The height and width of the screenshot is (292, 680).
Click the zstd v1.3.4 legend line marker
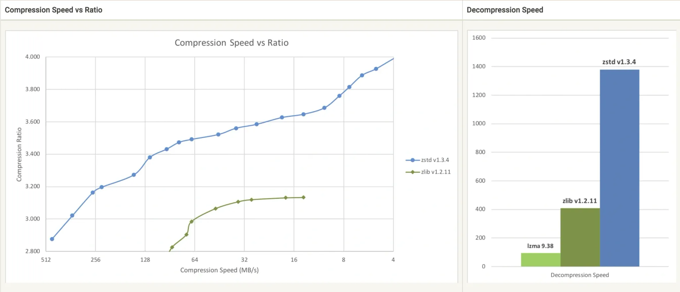(x=413, y=160)
